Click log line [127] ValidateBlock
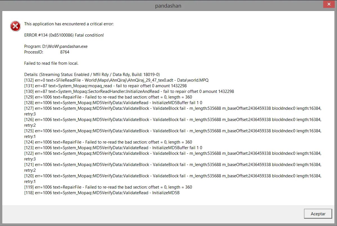This screenshot has height=226, width=337. 173,111
